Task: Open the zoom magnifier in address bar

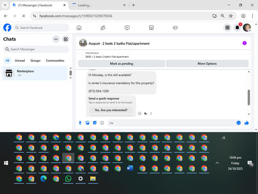Action: 222,16
